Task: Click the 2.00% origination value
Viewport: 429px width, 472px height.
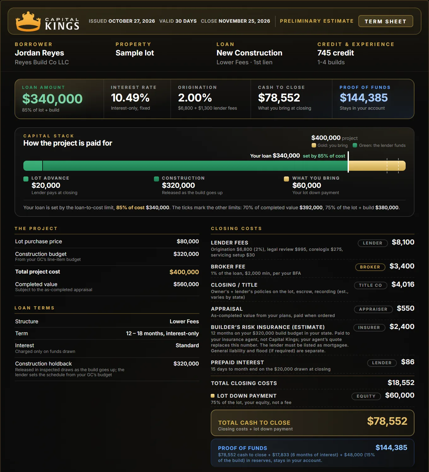Action: 195,98
